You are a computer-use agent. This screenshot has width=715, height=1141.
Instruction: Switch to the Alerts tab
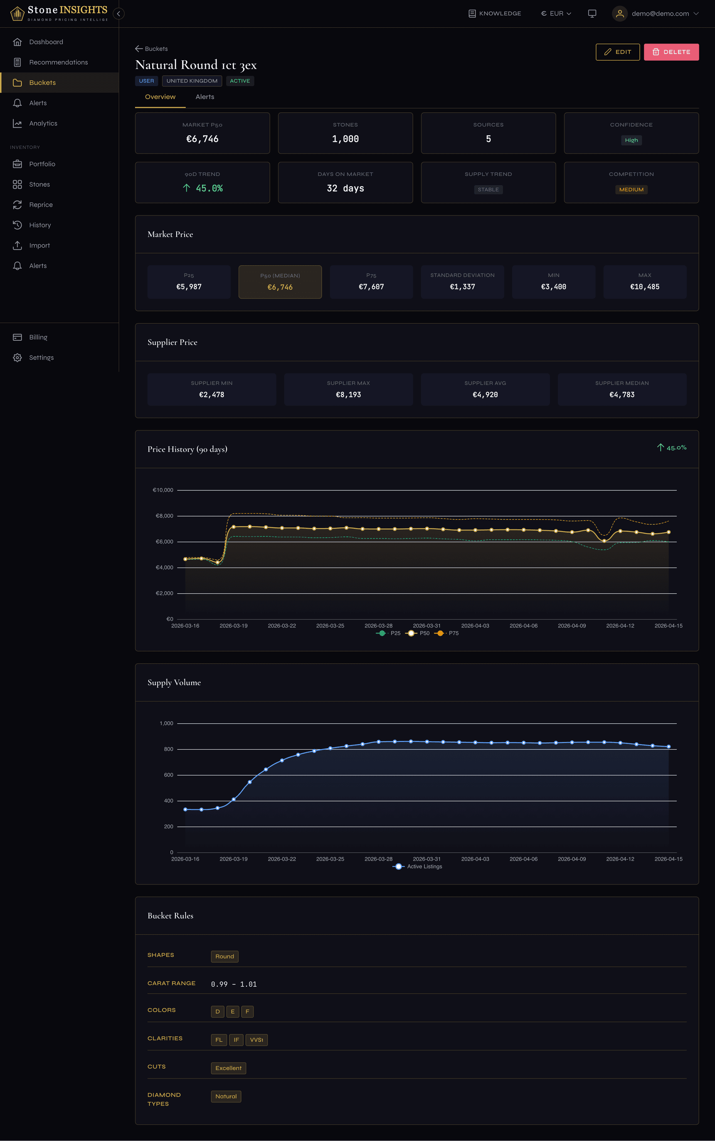tap(205, 96)
